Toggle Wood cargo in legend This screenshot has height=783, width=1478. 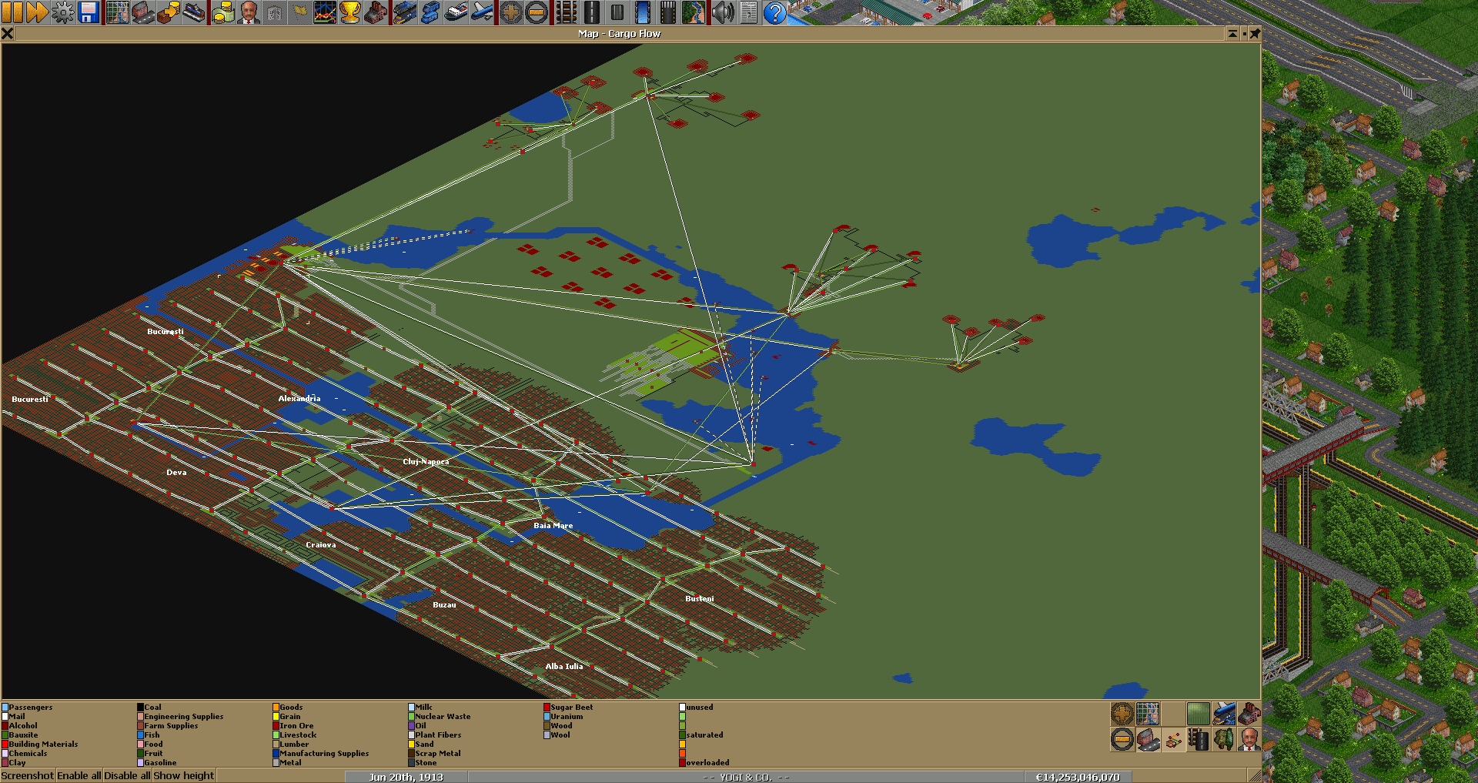pos(558,725)
